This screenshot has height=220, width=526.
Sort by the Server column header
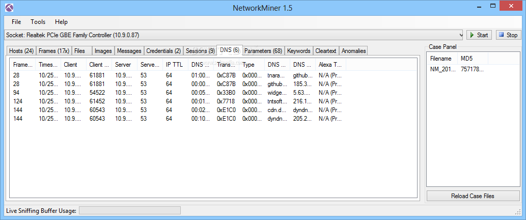coord(124,65)
